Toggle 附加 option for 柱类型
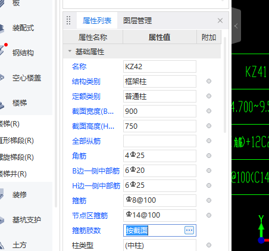The width and height of the screenshot is (269, 251). coord(209,245)
